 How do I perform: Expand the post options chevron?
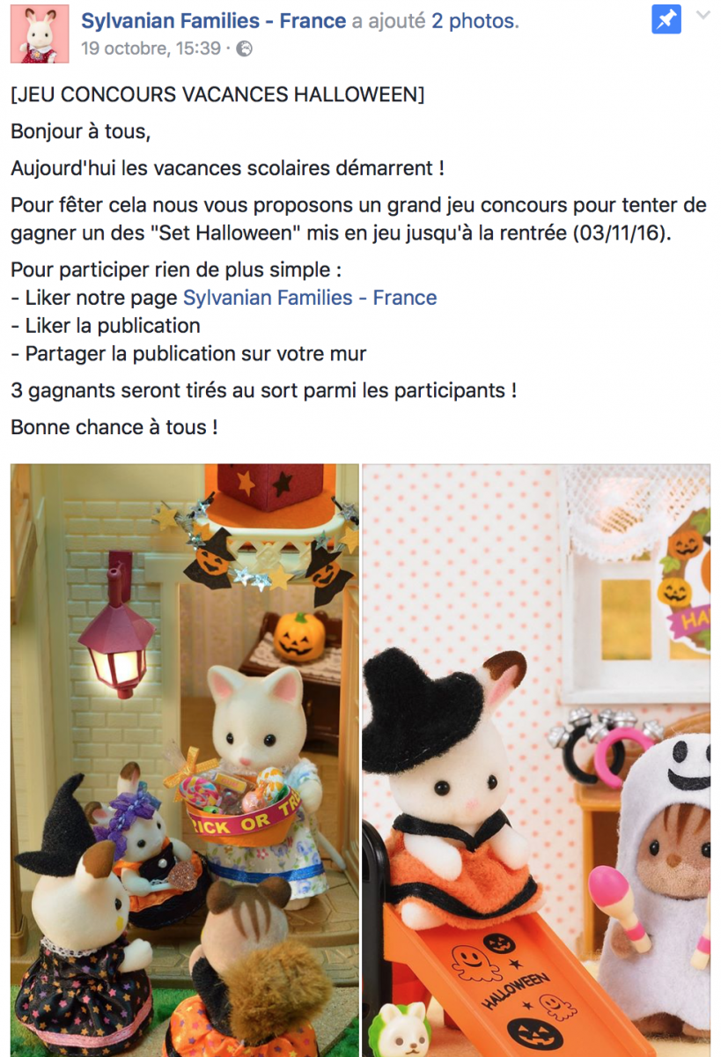[x=703, y=15]
